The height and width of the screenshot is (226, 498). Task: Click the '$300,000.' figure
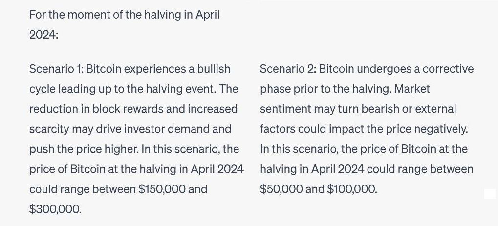(x=55, y=209)
